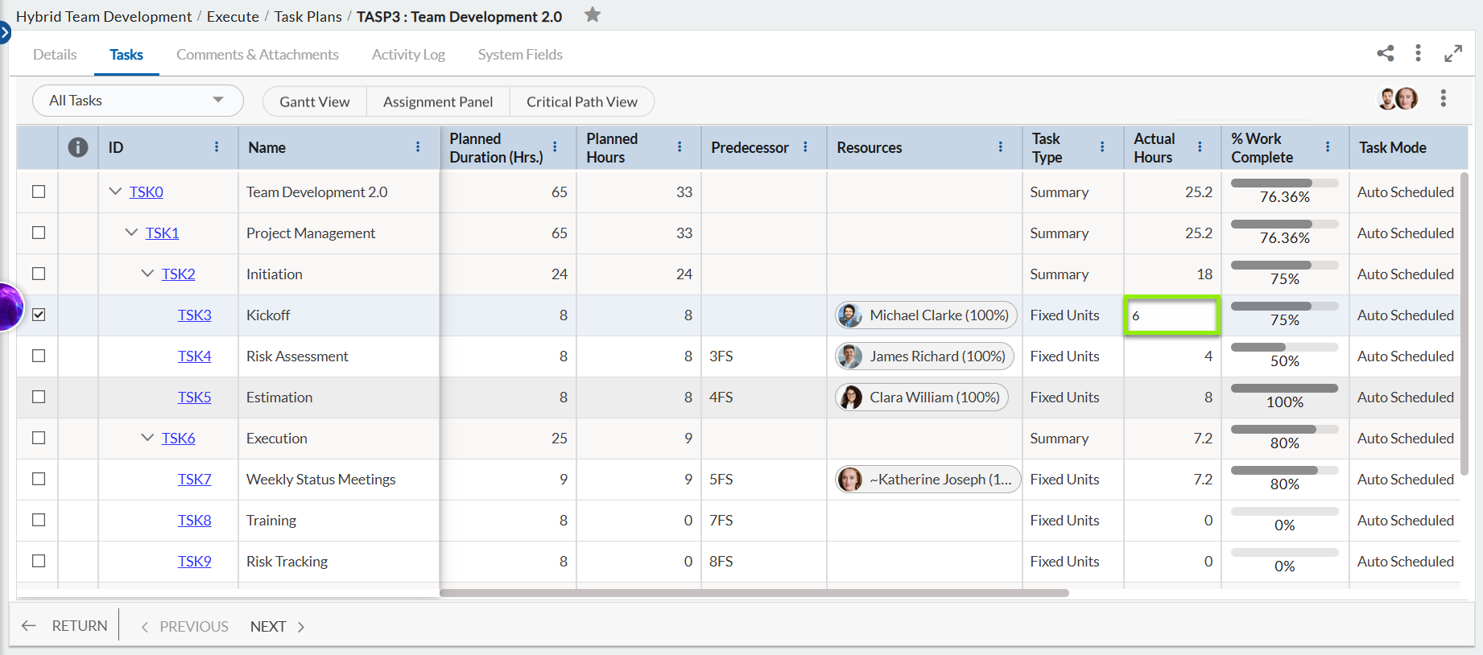Screen dimensions: 1483x655
Task: Open the Predecessor column options menu
Action: tap(805, 146)
